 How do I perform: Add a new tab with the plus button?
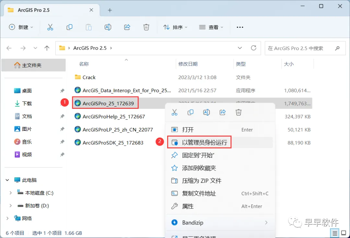point(110,10)
